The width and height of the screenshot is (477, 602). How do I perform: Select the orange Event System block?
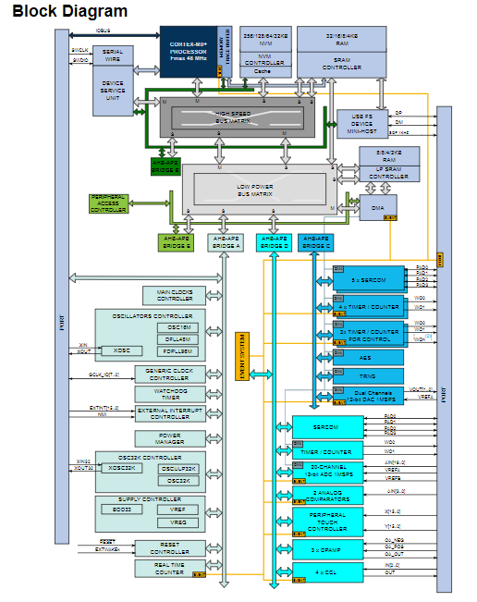[x=242, y=356]
